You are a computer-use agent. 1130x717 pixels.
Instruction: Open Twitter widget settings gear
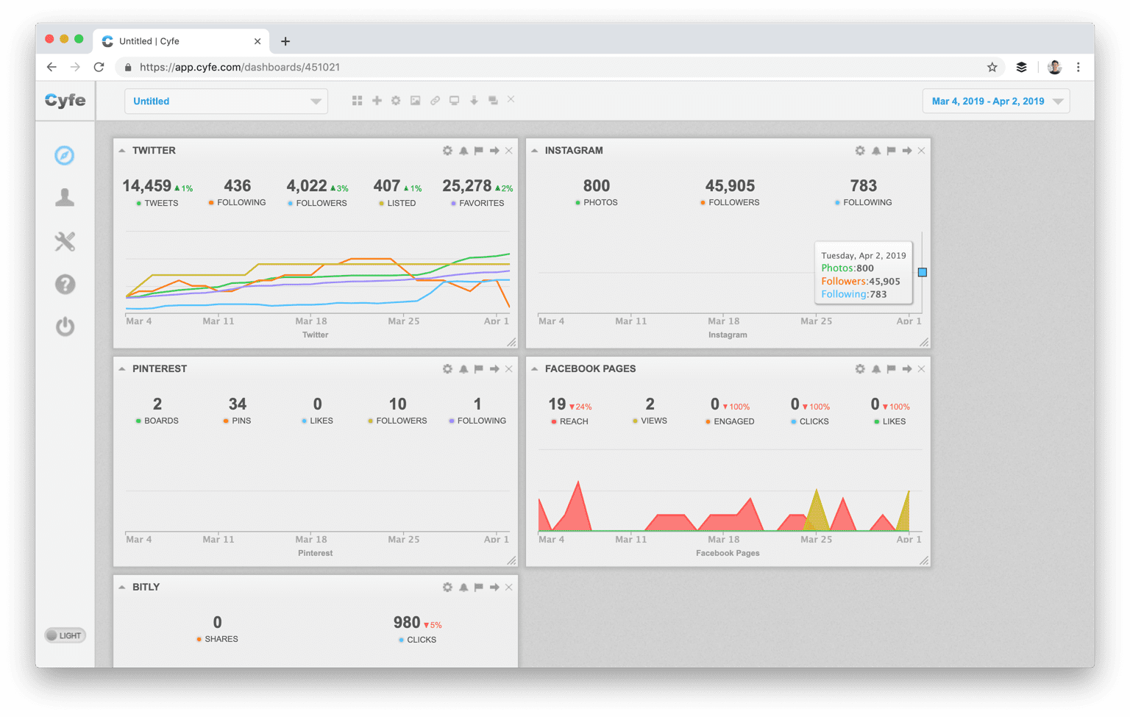(447, 151)
